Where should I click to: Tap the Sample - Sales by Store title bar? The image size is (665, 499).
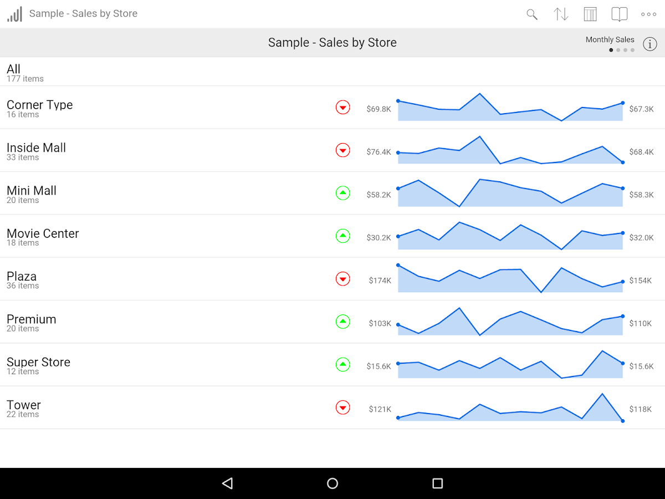click(x=332, y=43)
